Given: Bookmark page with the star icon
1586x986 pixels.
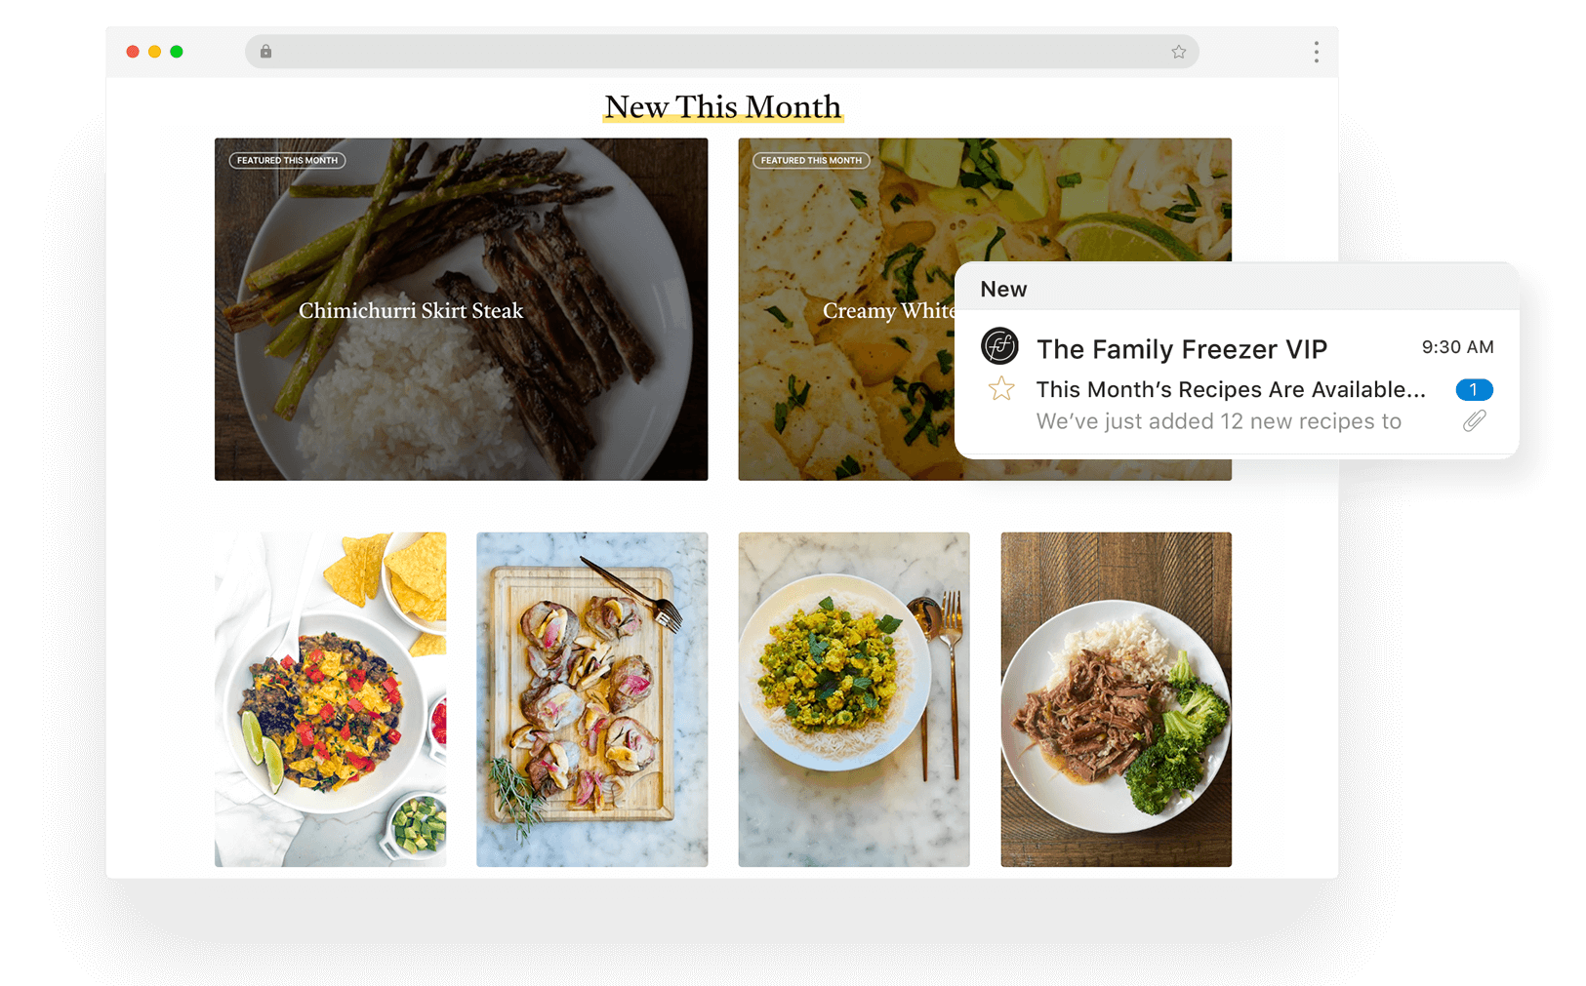Looking at the screenshot, I should point(1178,52).
